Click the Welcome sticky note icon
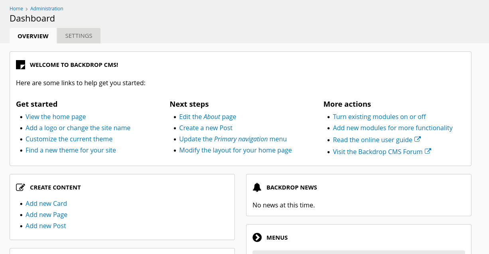Viewport: 489px width, 254px height. (x=20, y=64)
